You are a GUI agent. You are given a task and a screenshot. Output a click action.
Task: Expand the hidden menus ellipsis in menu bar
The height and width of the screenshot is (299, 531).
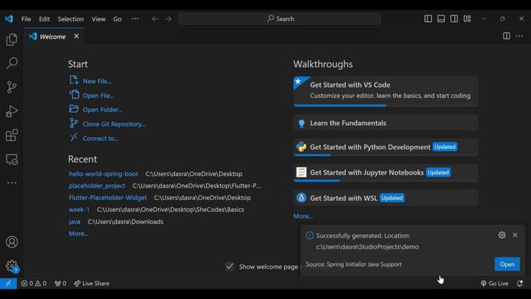(x=135, y=19)
